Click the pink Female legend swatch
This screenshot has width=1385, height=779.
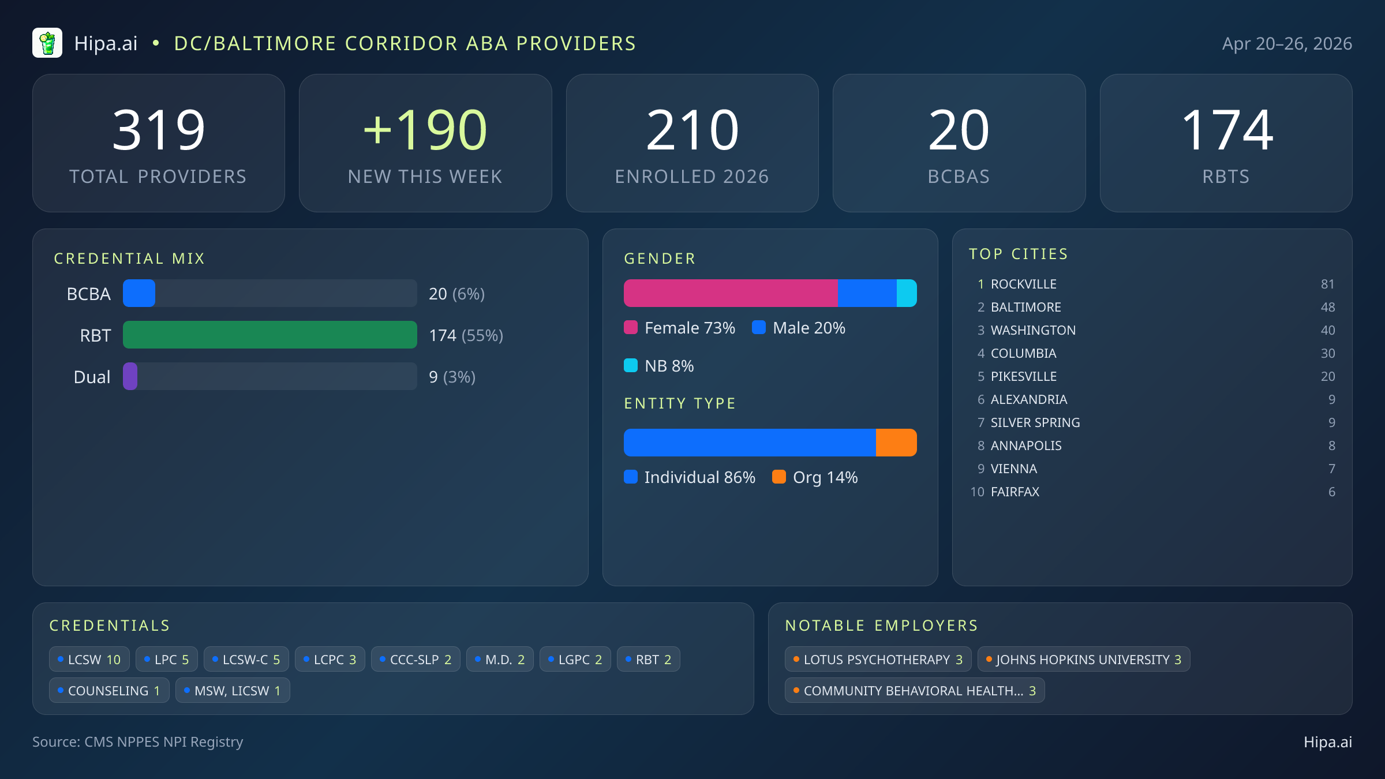click(631, 328)
